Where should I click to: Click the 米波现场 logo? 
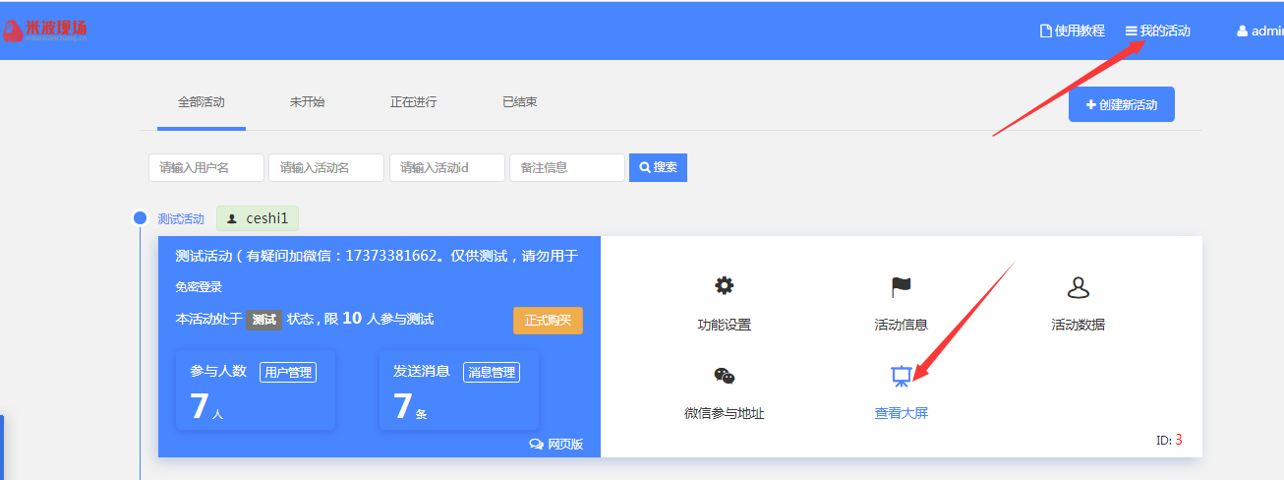[45, 30]
